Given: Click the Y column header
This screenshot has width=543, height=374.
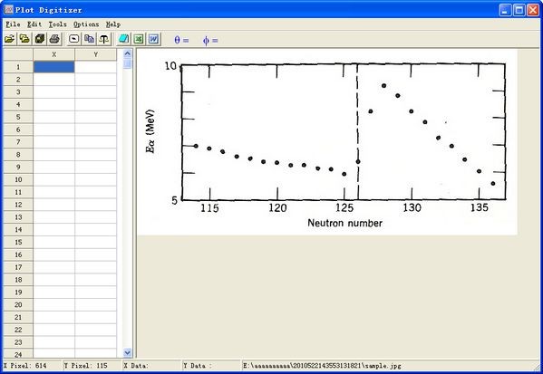Looking at the screenshot, I should click(x=95, y=54).
